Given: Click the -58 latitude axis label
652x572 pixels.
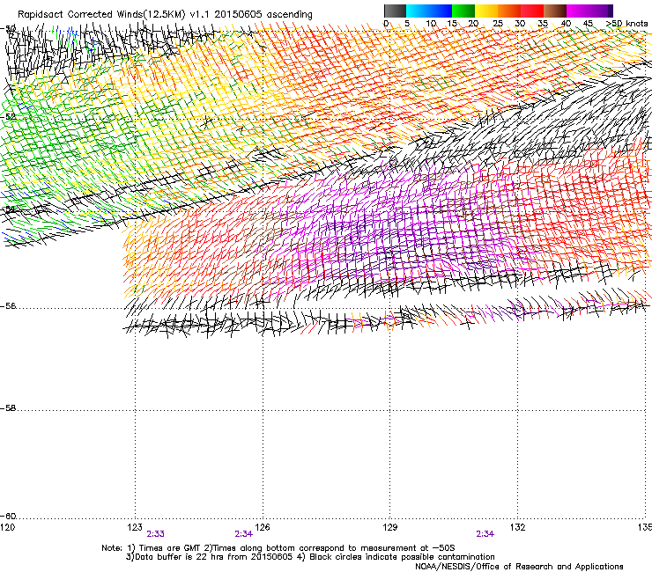Looking at the screenshot, I should tap(8, 408).
